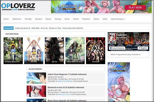
Task: Click the Bagikan share button
Action: [x=143, y=48]
